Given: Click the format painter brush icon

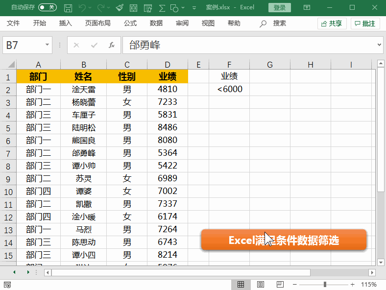Looking at the screenshot, I should pyautogui.click(x=120, y=8).
